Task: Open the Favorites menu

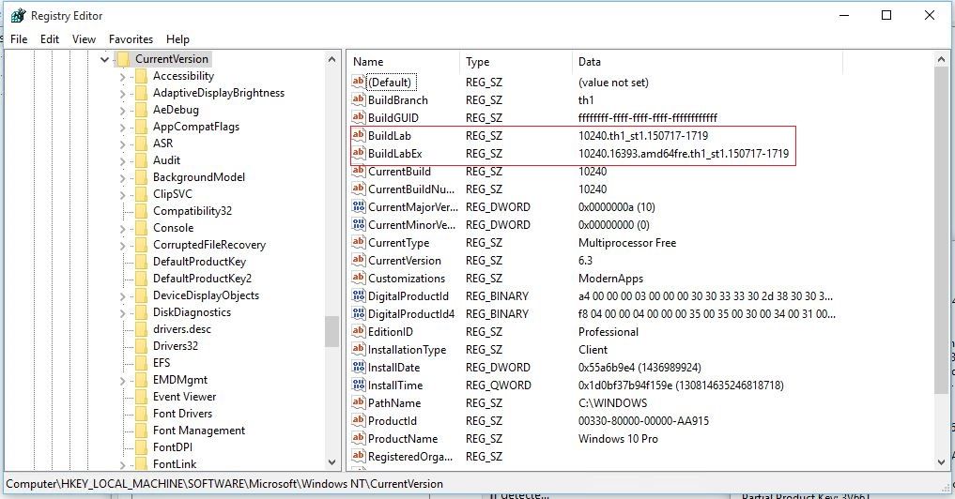Action: point(131,39)
